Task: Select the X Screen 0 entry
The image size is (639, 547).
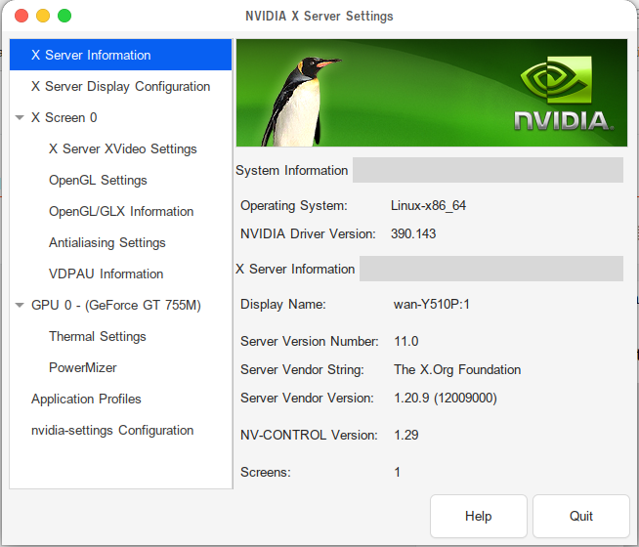Action: [64, 118]
